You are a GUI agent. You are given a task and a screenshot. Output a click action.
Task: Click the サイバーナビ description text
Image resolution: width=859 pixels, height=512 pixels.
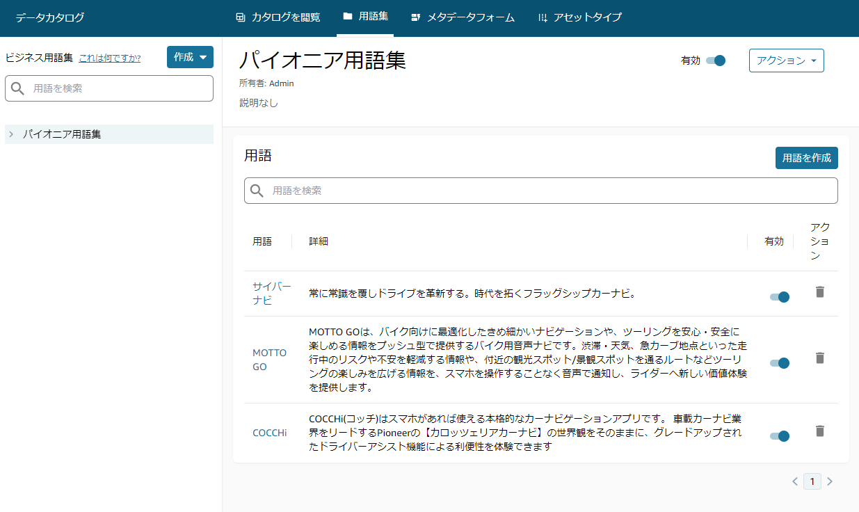point(473,294)
